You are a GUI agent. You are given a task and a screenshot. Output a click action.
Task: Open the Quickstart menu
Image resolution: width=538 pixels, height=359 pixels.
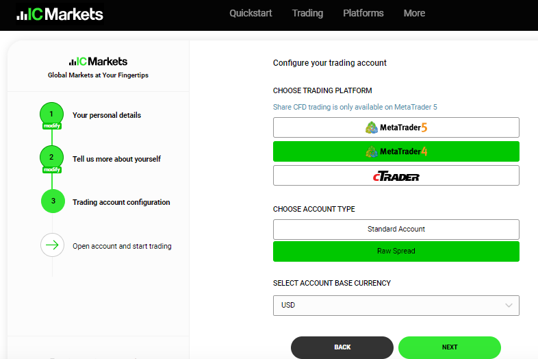coord(251,13)
